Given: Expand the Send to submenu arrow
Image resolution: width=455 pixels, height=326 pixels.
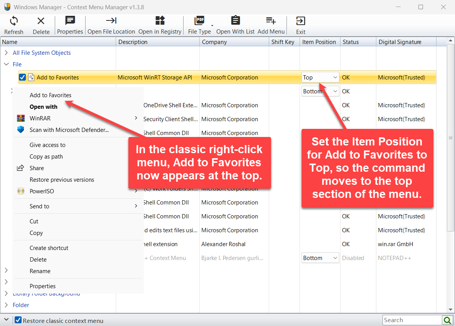Looking at the screenshot, I should 136,206.
